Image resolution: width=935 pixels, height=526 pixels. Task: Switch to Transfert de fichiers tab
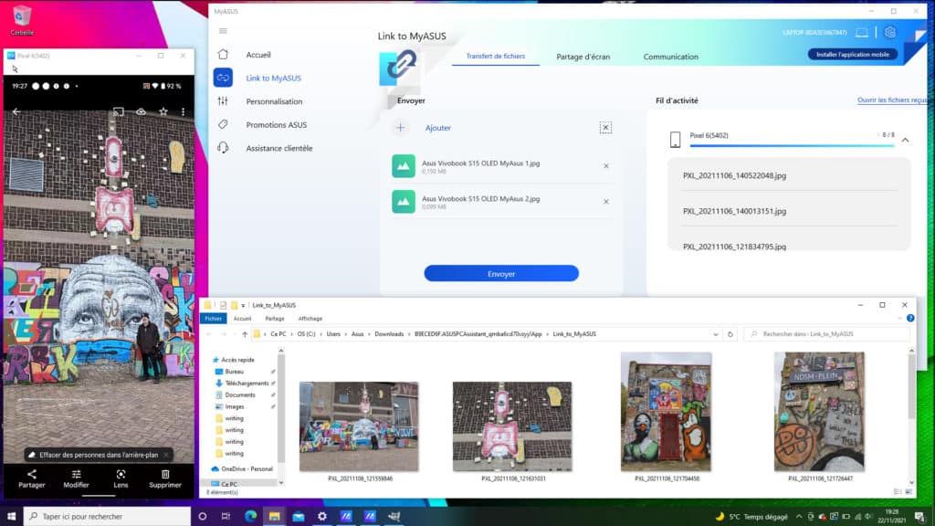point(496,56)
